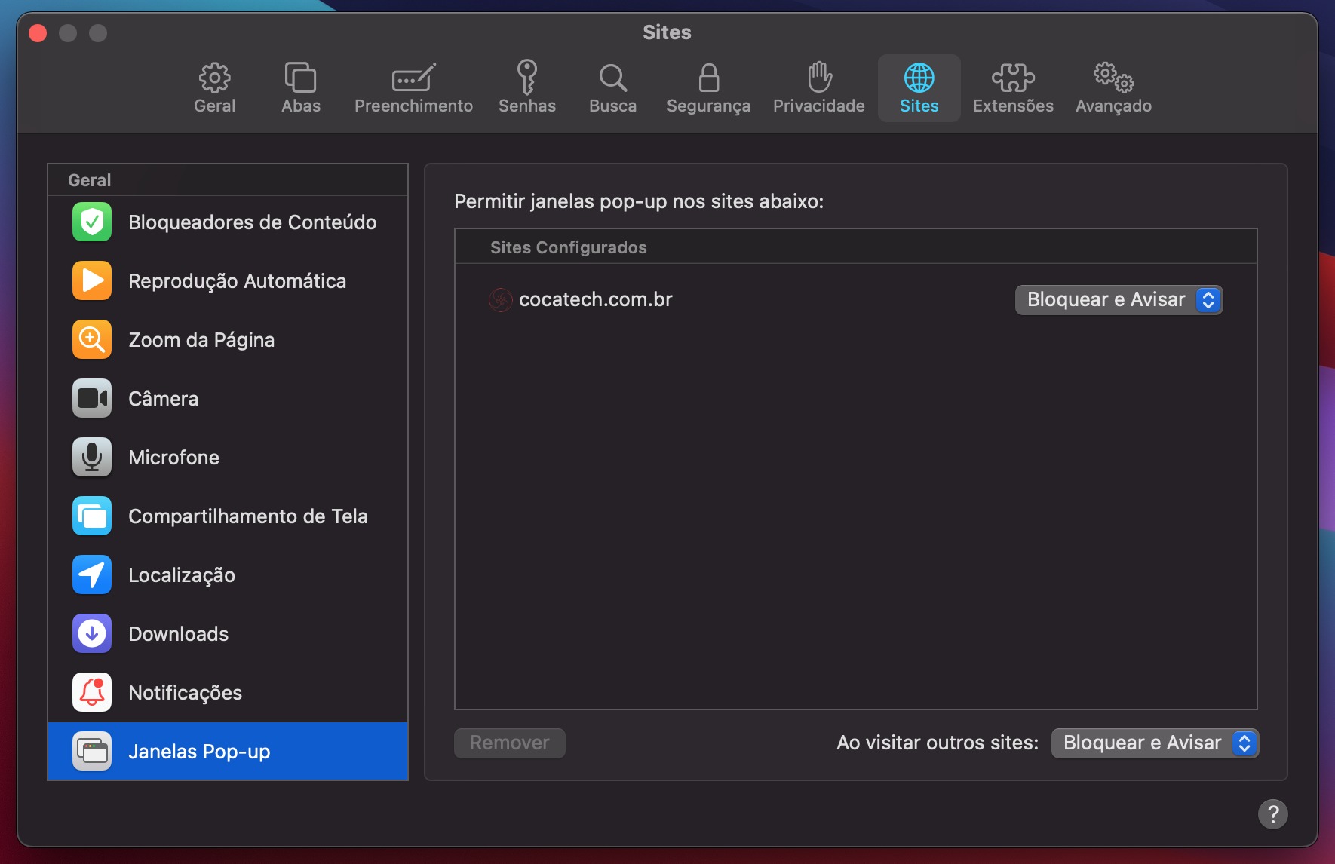1335x864 pixels.
Task: Click the Remover button
Action: click(x=509, y=743)
